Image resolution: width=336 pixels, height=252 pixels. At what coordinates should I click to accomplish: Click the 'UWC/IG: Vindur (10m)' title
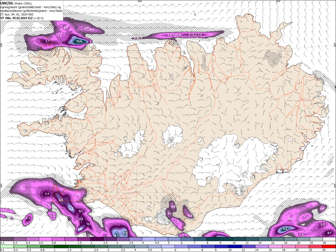(16, 3)
